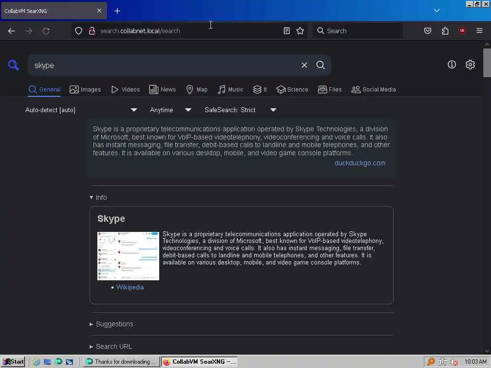Click the Skype infobox heading
This screenshot has width=491, height=368.
[111, 218]
